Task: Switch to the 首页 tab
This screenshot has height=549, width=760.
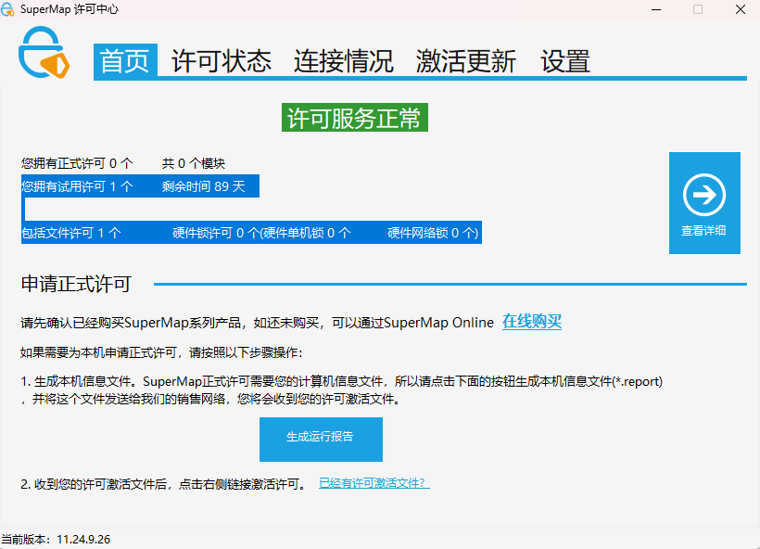Action: (125, 61)
